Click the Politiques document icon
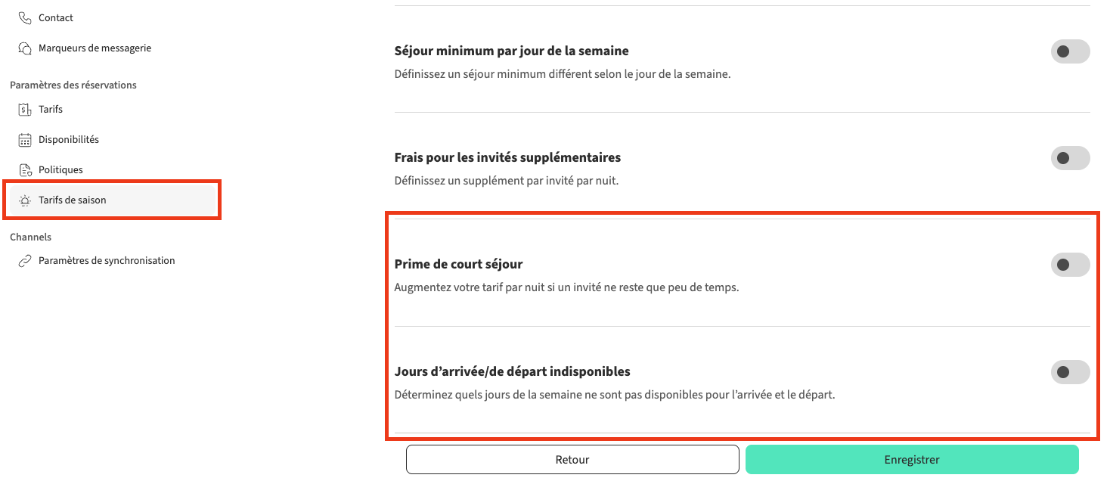This screenshot has width=1110, height=481. pos(25,170)
